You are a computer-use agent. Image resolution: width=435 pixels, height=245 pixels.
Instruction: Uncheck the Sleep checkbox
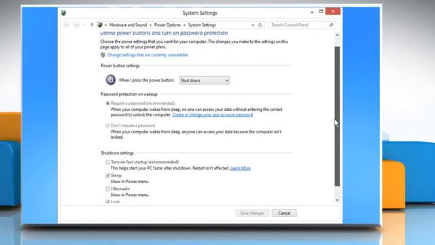[x=107, y=176]
